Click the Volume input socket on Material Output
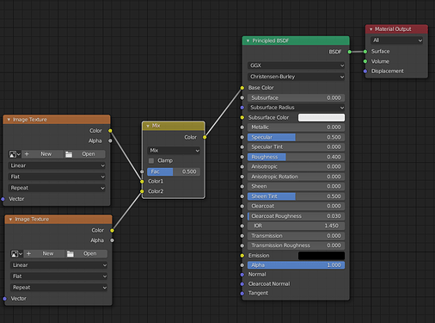The image size is (435, 323). pos(365,61)
